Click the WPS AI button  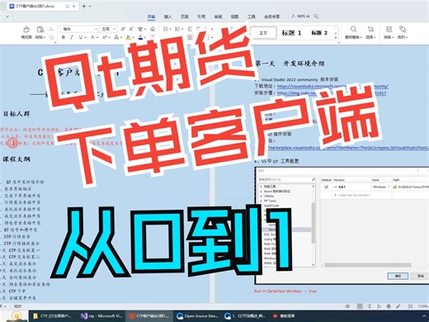(x=301, y=17)
